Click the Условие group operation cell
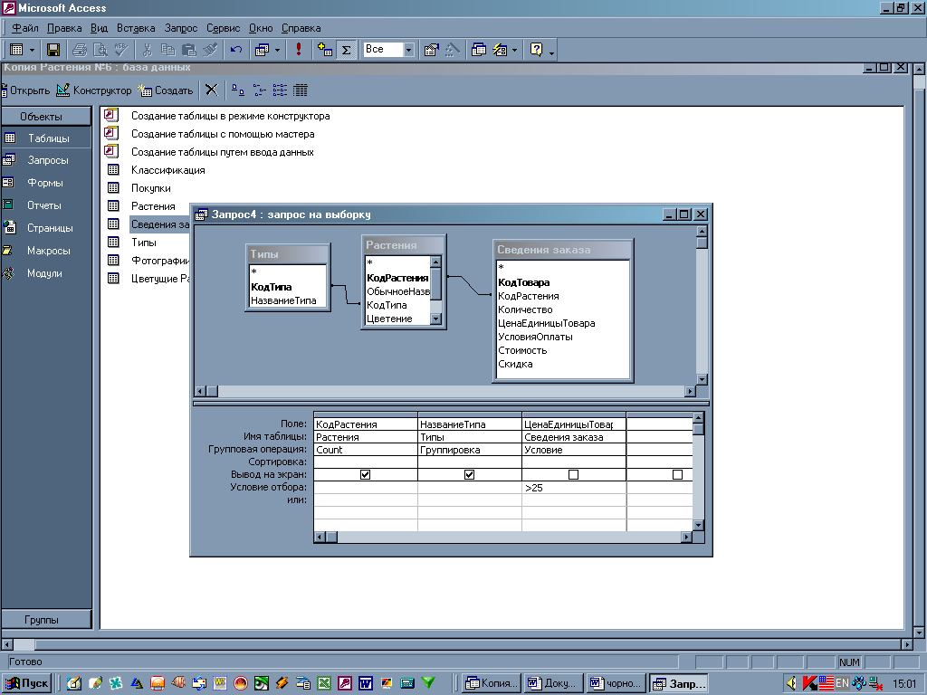This screenshot has width=927, height=695. point(573,450)
